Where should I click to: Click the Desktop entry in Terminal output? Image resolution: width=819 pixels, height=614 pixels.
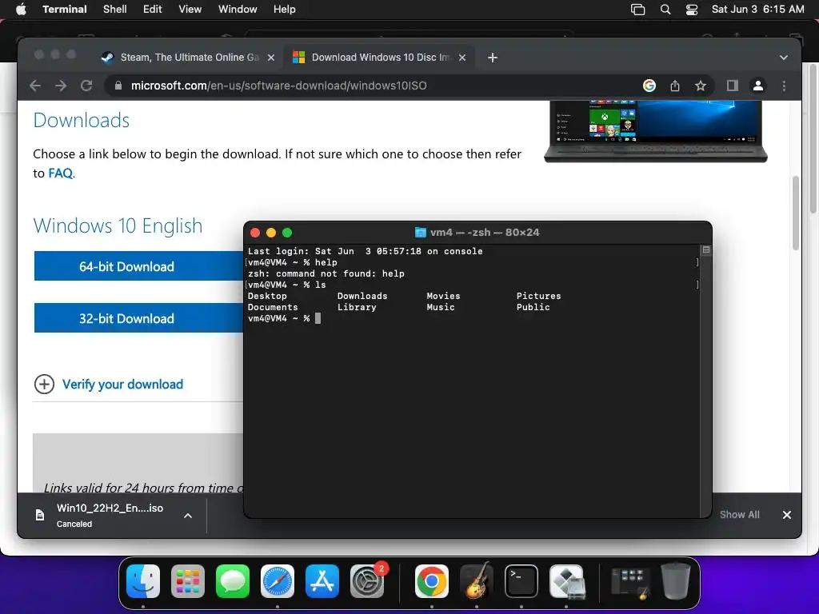pyautogui.click(x=267, y=296)
